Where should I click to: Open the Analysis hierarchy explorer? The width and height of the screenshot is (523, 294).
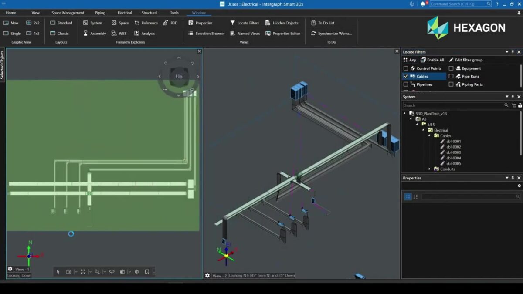[x=144, y=33]
